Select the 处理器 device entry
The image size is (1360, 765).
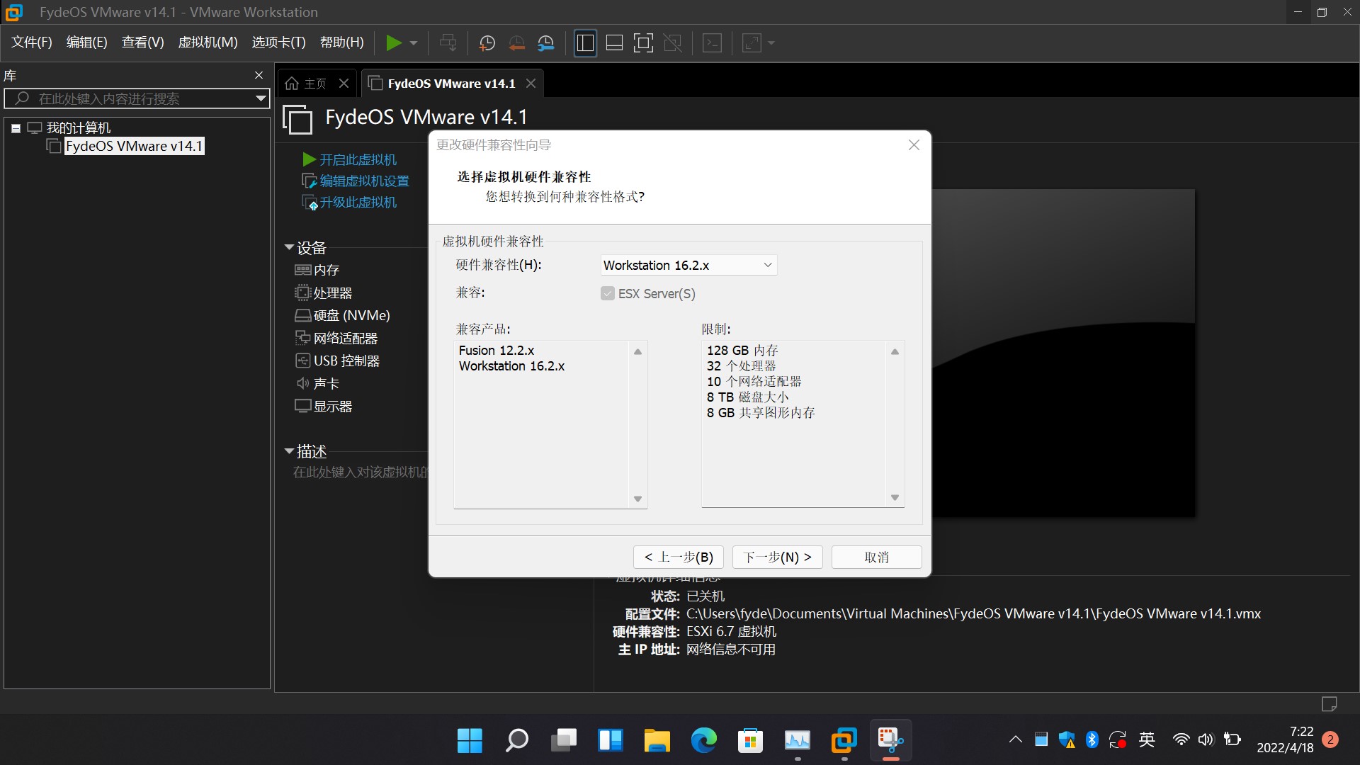pyautogui.click(x=324, y=293)
